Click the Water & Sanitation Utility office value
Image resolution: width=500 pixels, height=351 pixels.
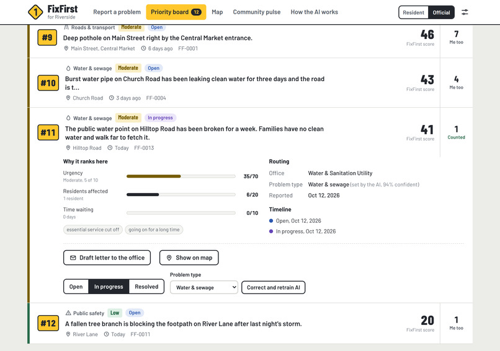340,173
